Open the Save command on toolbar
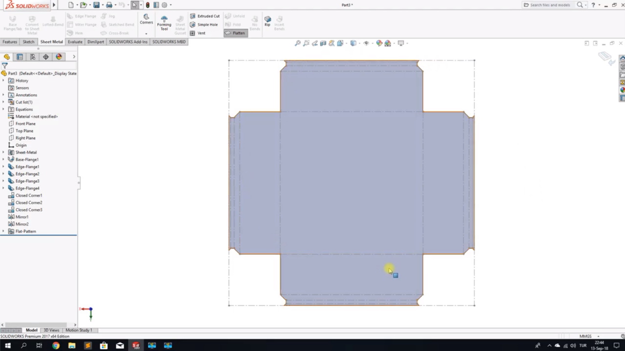This screenshot has width=625, height=351. [97, 5]
